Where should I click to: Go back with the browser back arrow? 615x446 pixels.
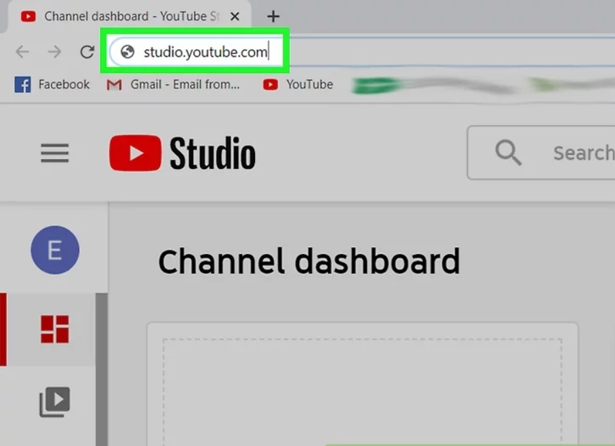tap(22, 52)
